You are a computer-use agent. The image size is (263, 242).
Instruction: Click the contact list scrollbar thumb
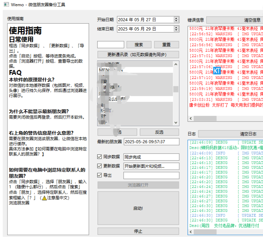tap(176, 89)
